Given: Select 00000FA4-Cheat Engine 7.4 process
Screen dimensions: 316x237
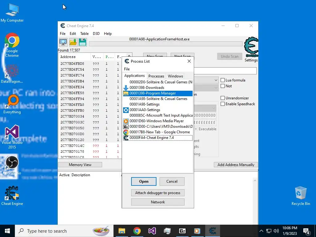Looking at the screenshot, I should pos(158,138).
